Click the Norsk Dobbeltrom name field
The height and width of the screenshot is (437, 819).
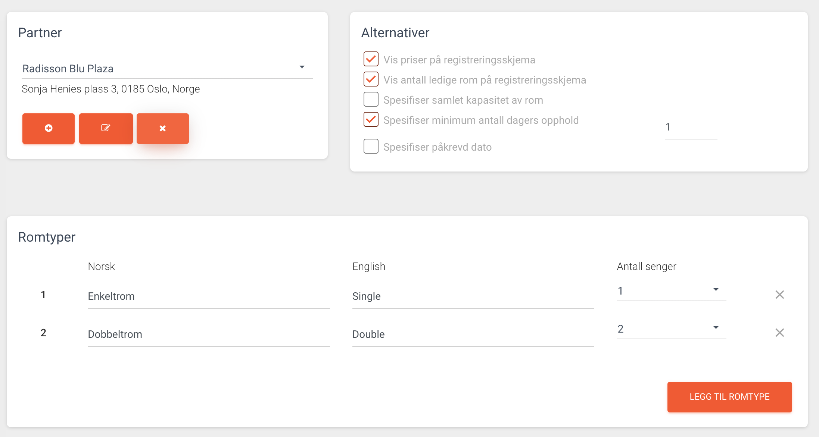[x=209, y=334]
